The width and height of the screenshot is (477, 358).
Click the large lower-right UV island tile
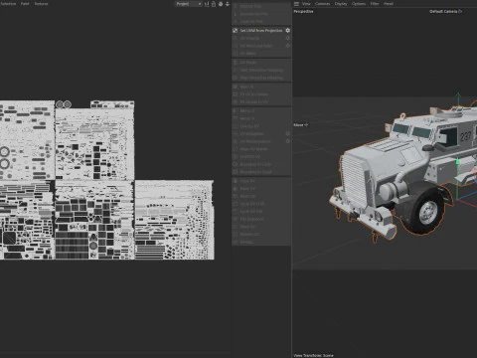click(174, 220)
